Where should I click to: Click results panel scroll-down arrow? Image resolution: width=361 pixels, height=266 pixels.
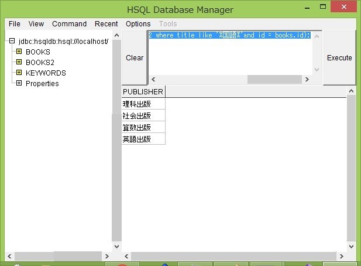coord(351,247)
